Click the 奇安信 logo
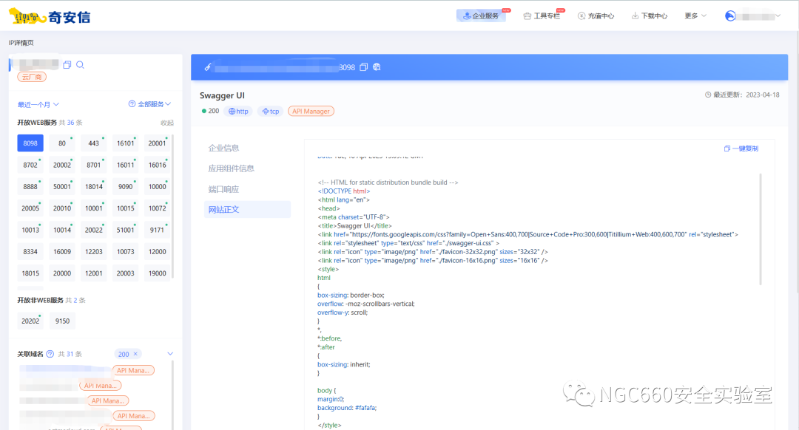This screenshot has width=799, height=430. 50,17
